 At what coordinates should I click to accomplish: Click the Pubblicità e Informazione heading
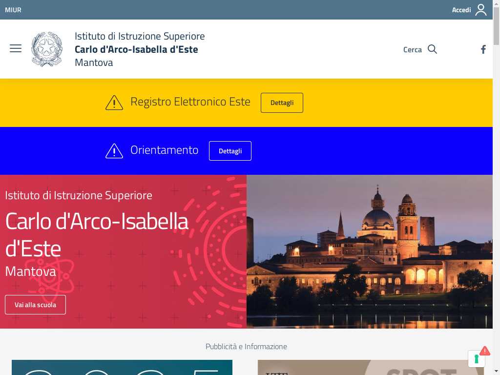pyautogui.click(x=246, y=347)
